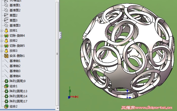Click the 切除-旋转4 revolve cut icon

click(x=6, y=36)
